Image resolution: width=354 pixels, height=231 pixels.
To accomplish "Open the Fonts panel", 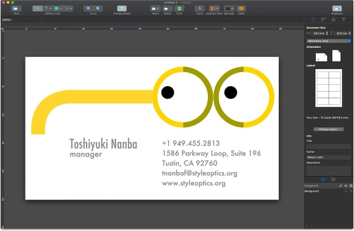I will click(x=199, y=8).
